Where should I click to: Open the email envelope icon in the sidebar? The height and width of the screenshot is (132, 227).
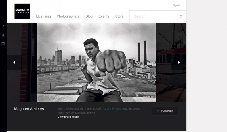coord(3,44)
